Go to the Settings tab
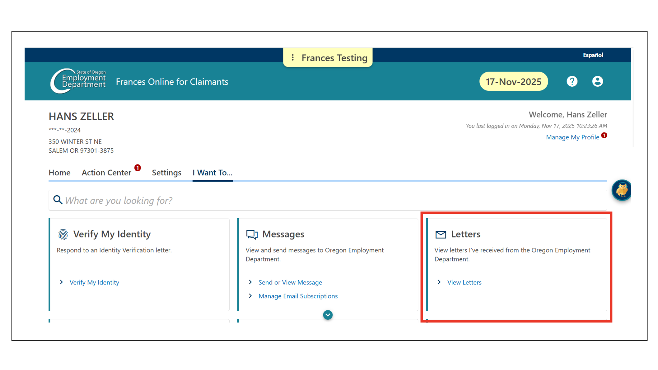 (167, 173)
